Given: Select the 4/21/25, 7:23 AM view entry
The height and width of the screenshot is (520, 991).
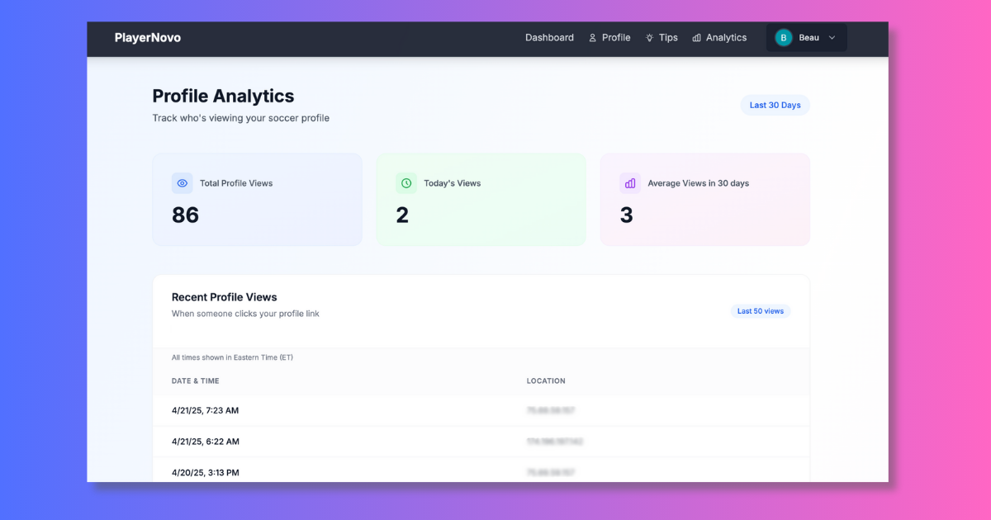Looking at the screenshot, I should (205, 410).
